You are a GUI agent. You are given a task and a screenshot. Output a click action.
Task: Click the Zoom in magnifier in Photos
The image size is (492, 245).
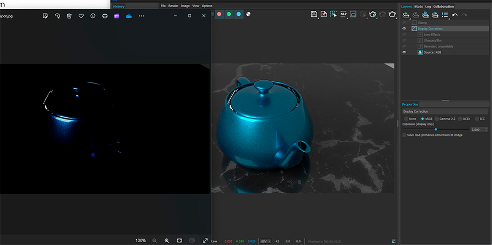(x=167, y=241)
